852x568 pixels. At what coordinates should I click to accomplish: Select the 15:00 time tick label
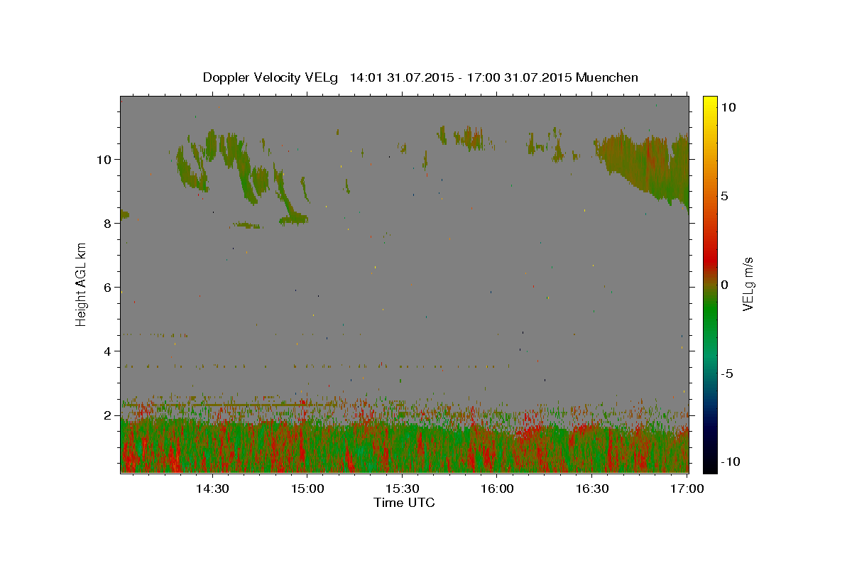pos(307,488)
